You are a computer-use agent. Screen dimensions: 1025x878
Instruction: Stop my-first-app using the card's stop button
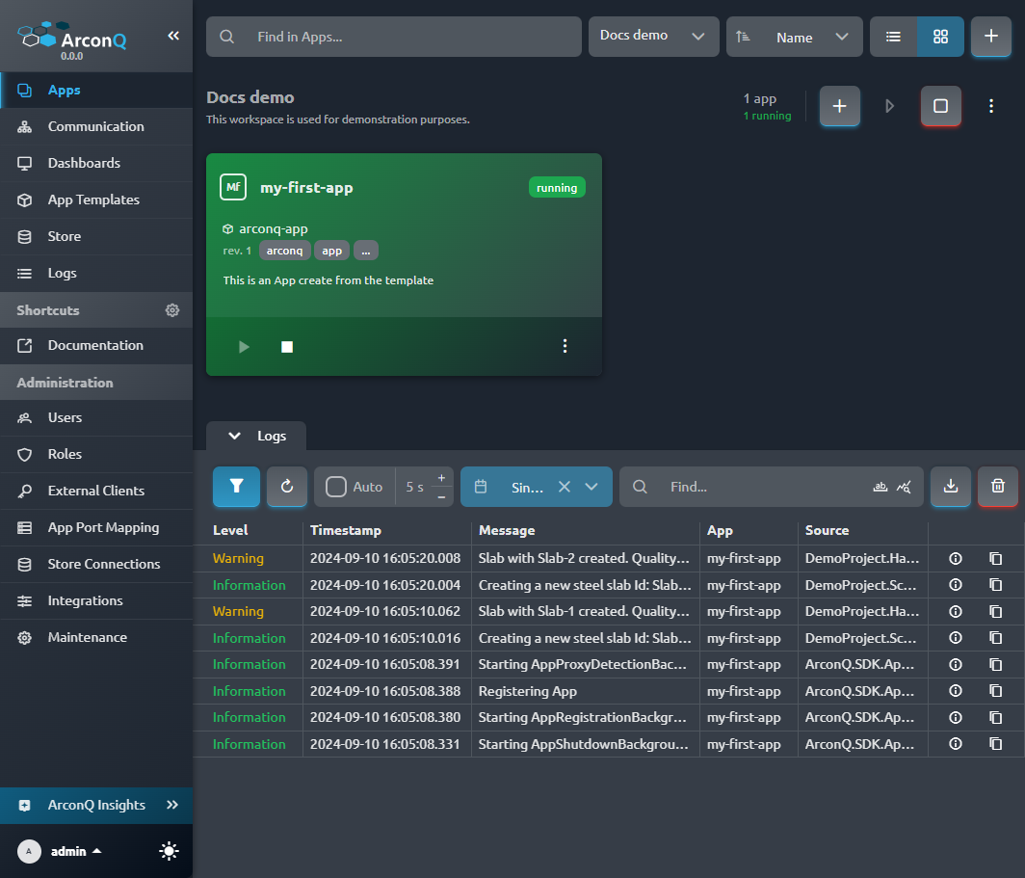tap(287, 347)
